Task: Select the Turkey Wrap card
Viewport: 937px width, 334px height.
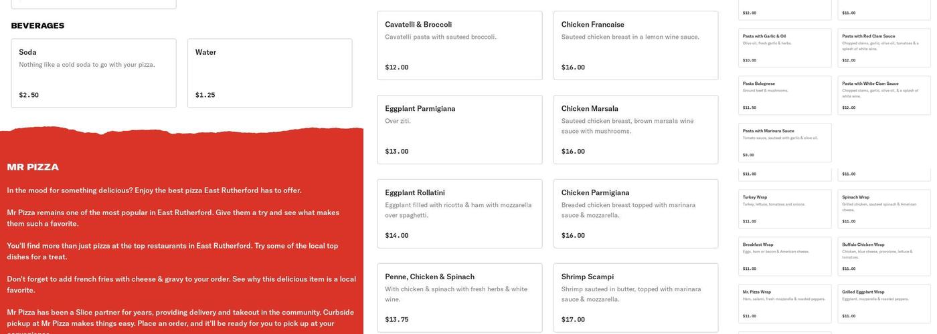Action: click(784, 209)
